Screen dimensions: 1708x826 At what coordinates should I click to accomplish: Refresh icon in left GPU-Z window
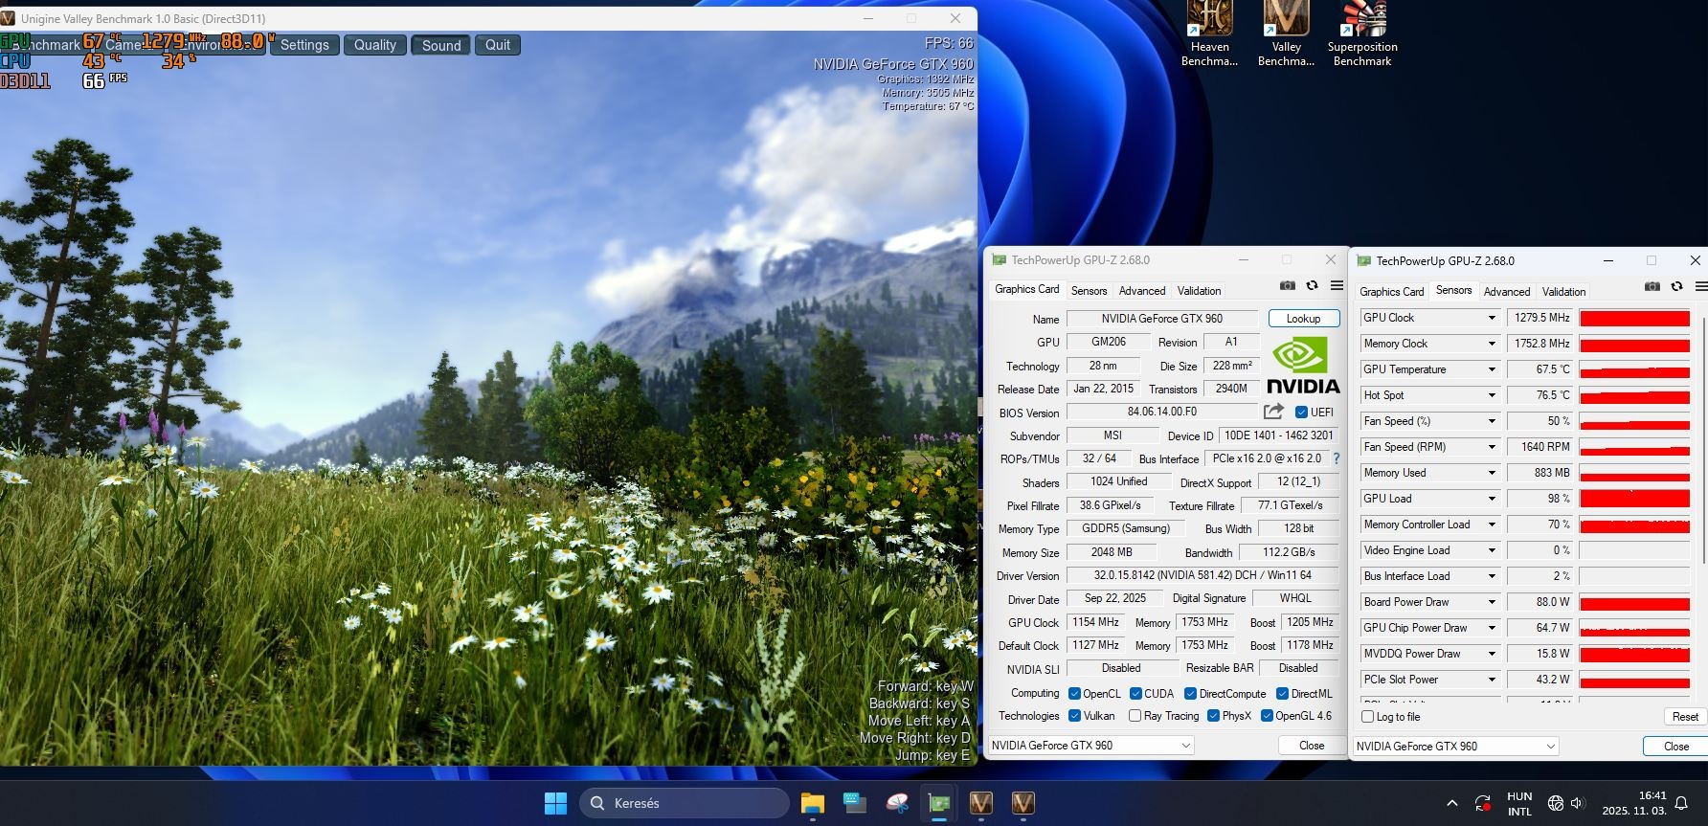pos(1312,285)
